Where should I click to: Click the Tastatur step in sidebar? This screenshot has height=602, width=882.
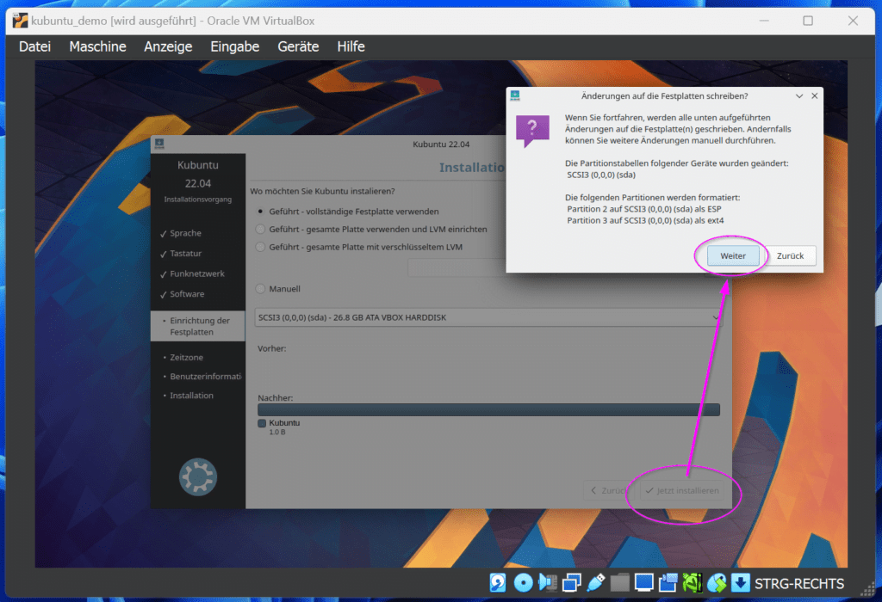(186, 253)
